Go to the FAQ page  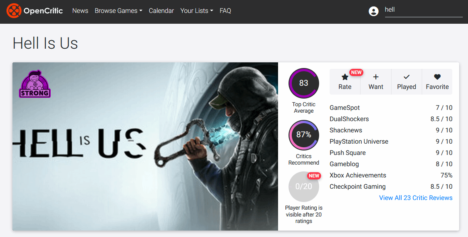tap(225, 11)
